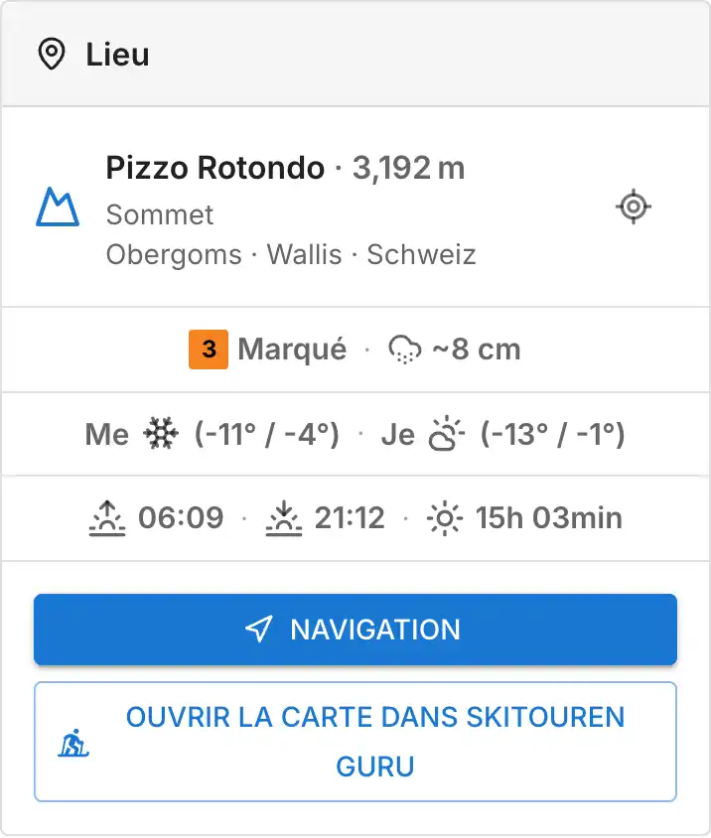The height and width of the screenshot is (838, 711).
Task: Click the location pin icon beside Lieu
Action: pos(52,54)
